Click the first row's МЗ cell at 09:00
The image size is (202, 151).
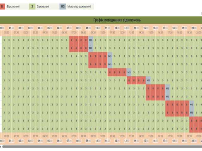(x=91, y=40)
